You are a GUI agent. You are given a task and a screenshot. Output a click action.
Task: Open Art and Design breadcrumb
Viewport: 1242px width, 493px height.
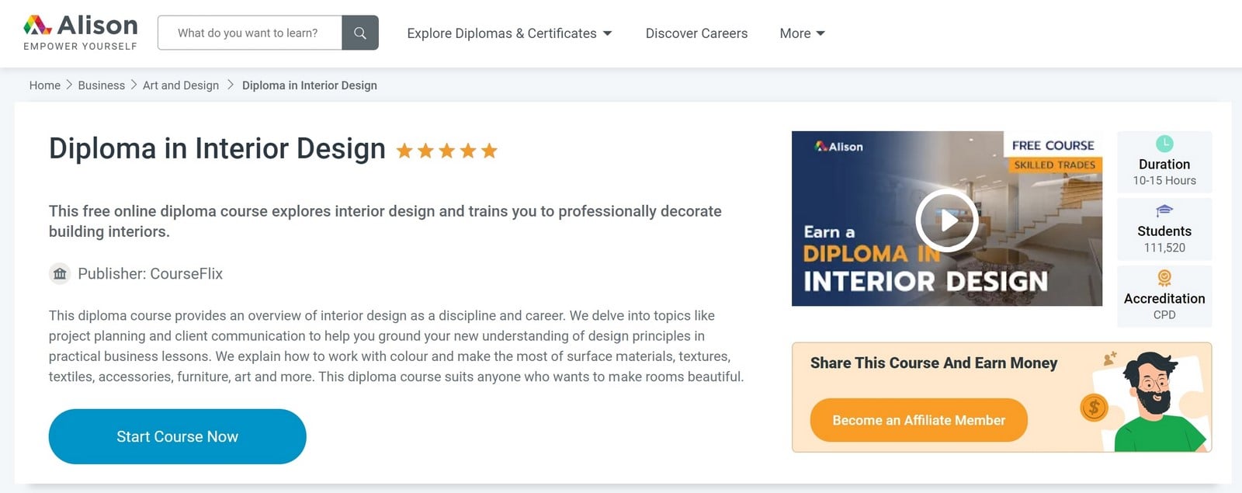point(181,85)
